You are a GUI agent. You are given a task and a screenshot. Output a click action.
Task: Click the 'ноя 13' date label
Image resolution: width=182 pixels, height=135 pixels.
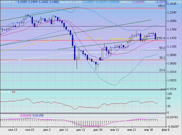[x=13, y=130]
